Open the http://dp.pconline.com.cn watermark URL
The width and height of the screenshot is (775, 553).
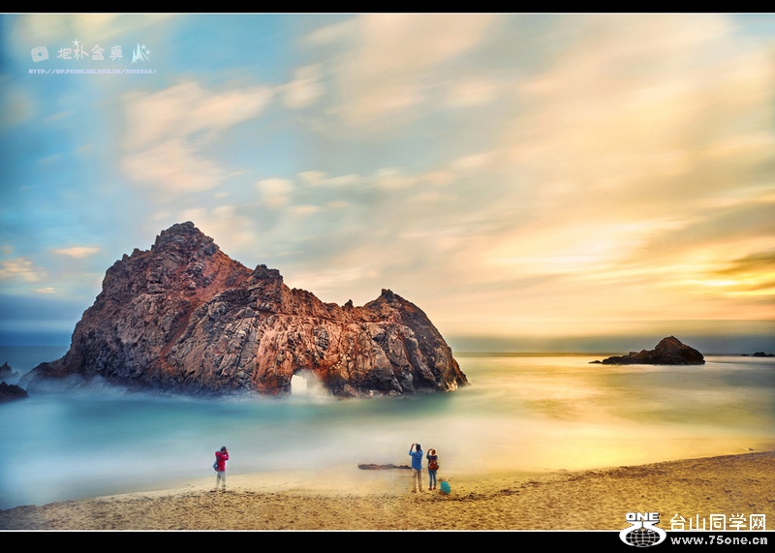[92, 71]
